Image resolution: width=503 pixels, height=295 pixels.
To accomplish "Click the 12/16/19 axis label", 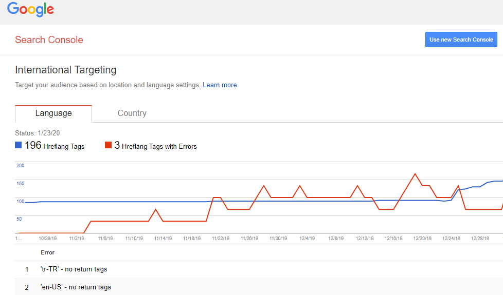I will pyautogui.click(x=393, y=239).
